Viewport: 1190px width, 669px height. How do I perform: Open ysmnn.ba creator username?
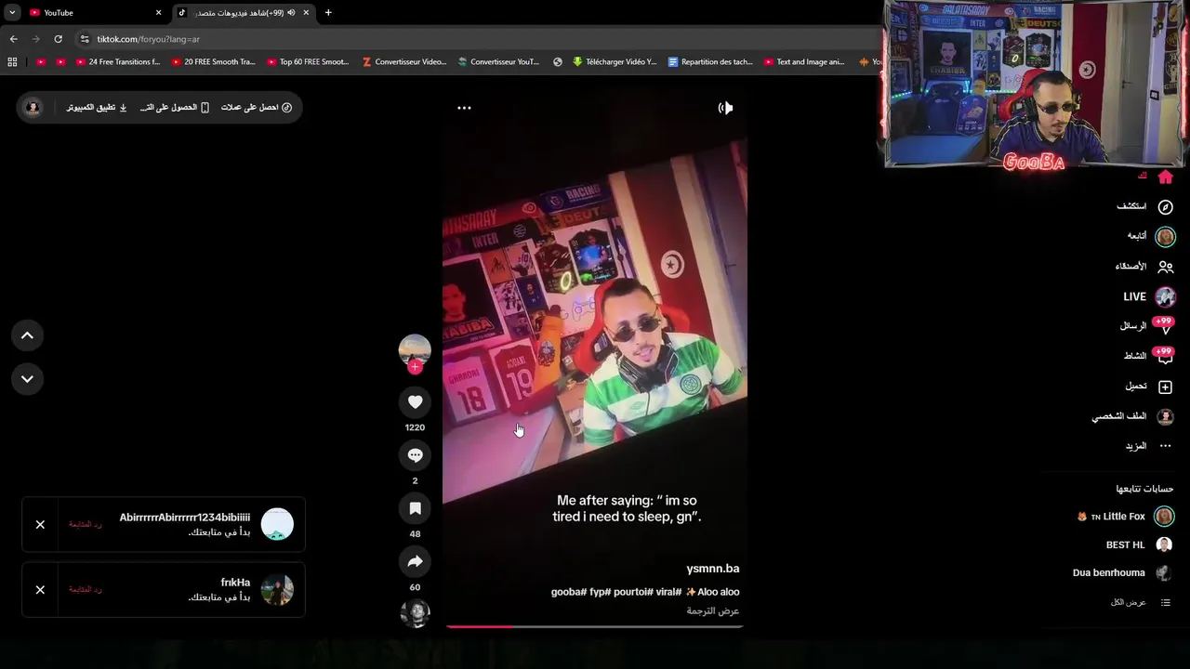pyautogui.click(x=713, y=569)
